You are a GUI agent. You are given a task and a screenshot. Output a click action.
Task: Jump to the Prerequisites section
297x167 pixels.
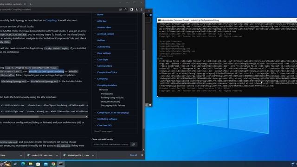tap(107, 94)
